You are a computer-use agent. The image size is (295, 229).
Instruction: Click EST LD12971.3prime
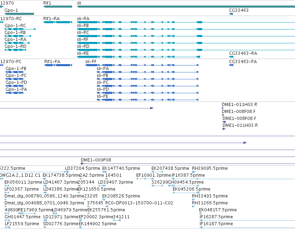pos(61,217)
